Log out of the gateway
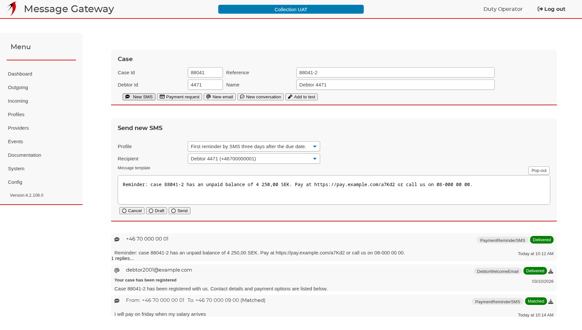 (x=551, y=9)
